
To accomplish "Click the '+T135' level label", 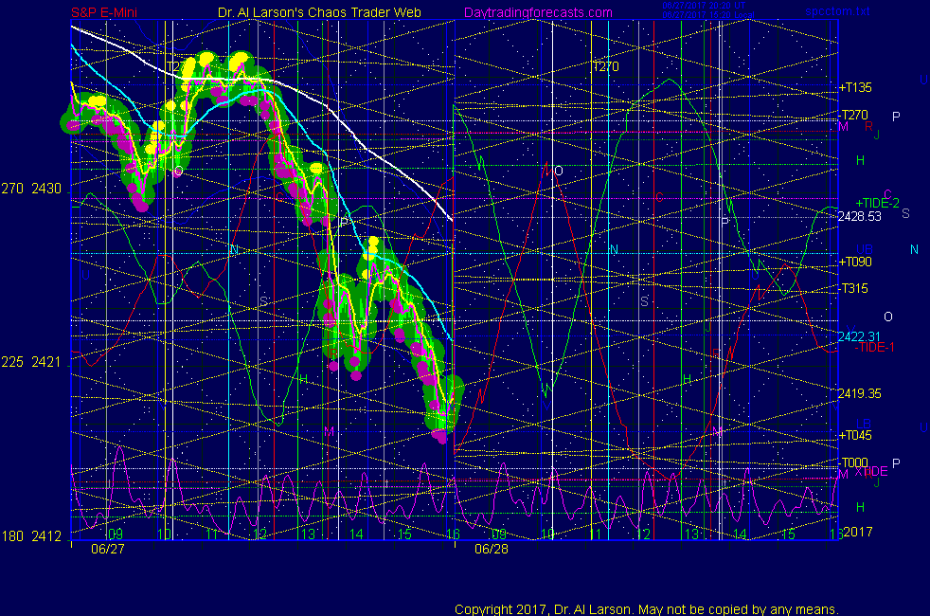I will [x=855, y=88].
